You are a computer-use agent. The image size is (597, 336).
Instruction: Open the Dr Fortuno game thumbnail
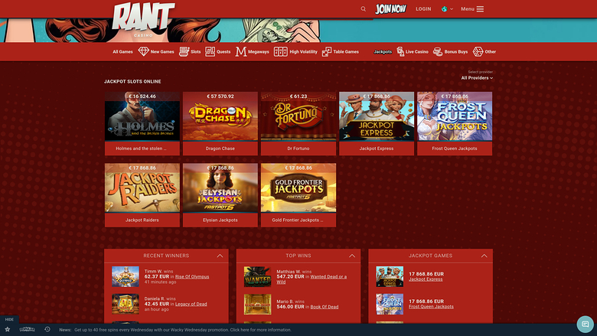298,116
